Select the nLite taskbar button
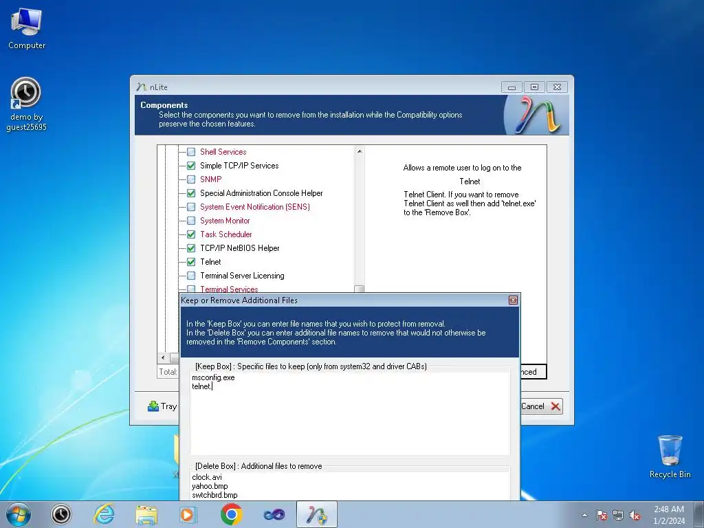The height and width of the screenshot is (528, 704). 316,514
